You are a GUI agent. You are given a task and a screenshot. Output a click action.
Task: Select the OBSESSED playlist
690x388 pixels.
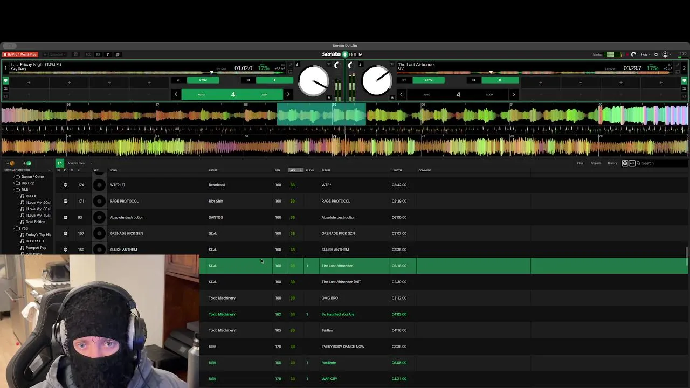[34, 241]
